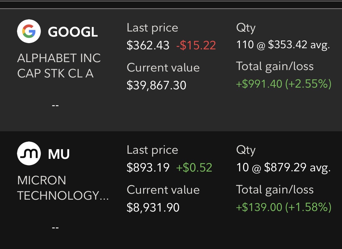
Task: Click MU daily change +$0.52
Action: pyautogui.click(x=194, y=167)
